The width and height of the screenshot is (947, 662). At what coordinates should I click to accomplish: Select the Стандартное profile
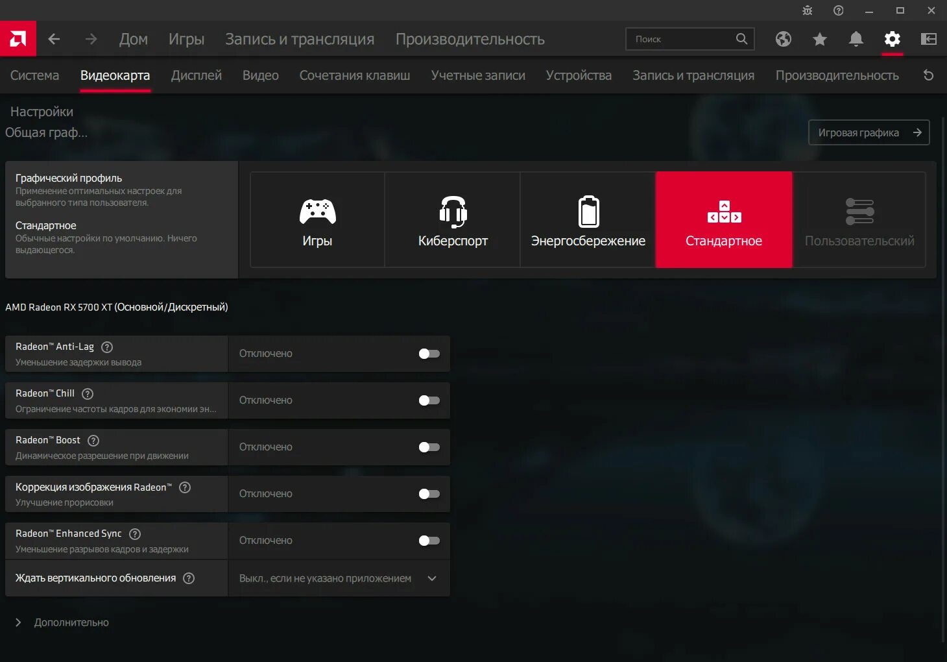(724, 219)
